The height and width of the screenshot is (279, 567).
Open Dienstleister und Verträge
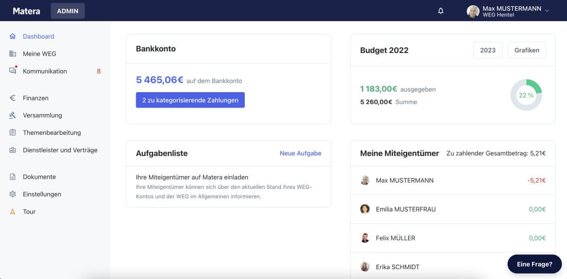[x=60, y=150]
